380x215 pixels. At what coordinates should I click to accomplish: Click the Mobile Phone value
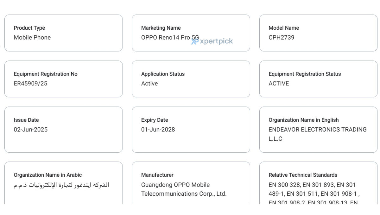click(x=32, y=37)
